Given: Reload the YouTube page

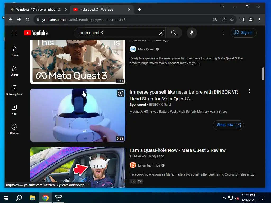Looking at the screenshot, I should tap(28, 20).
